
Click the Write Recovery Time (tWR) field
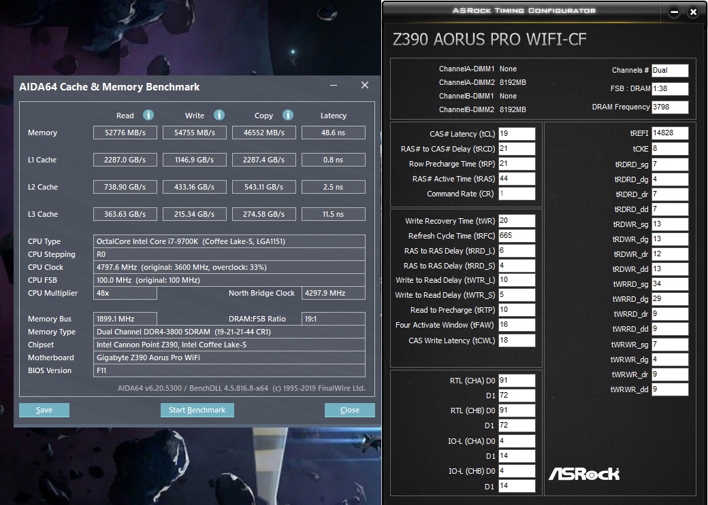coord(517,221)
